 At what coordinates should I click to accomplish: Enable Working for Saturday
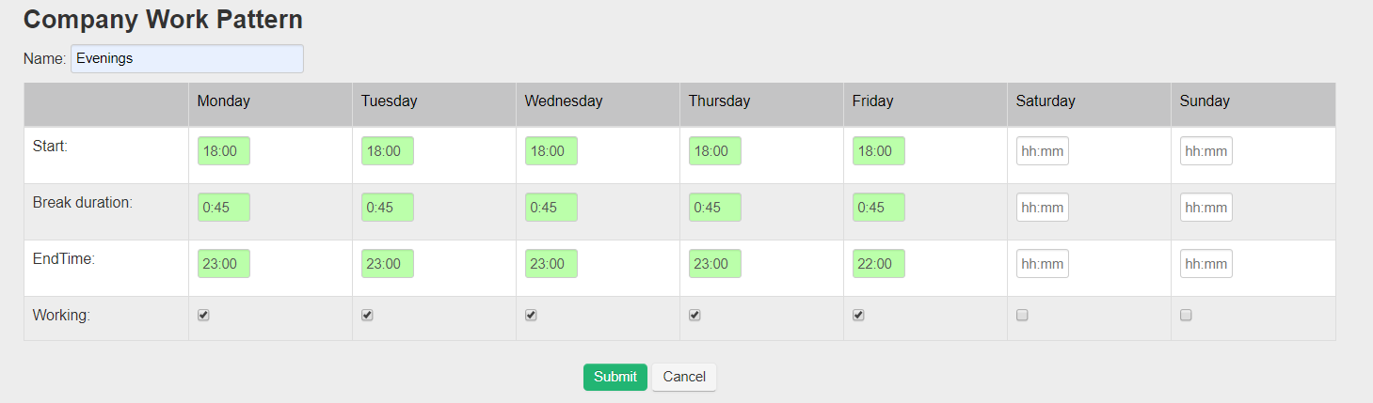(1022, 316)
